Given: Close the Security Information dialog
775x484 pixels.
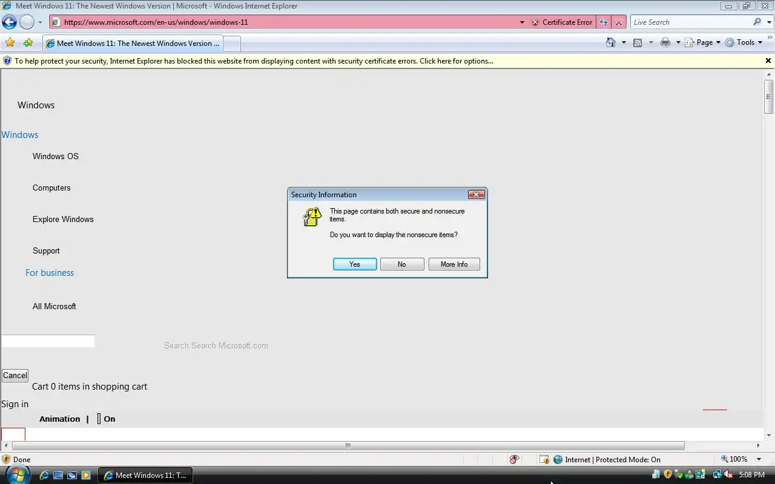Looking at the screenshot, I should (477, 194).
